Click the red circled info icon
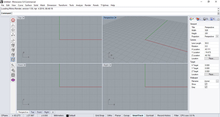The height and width of the screenshot is (117, 220). click(x=13, y=20)
